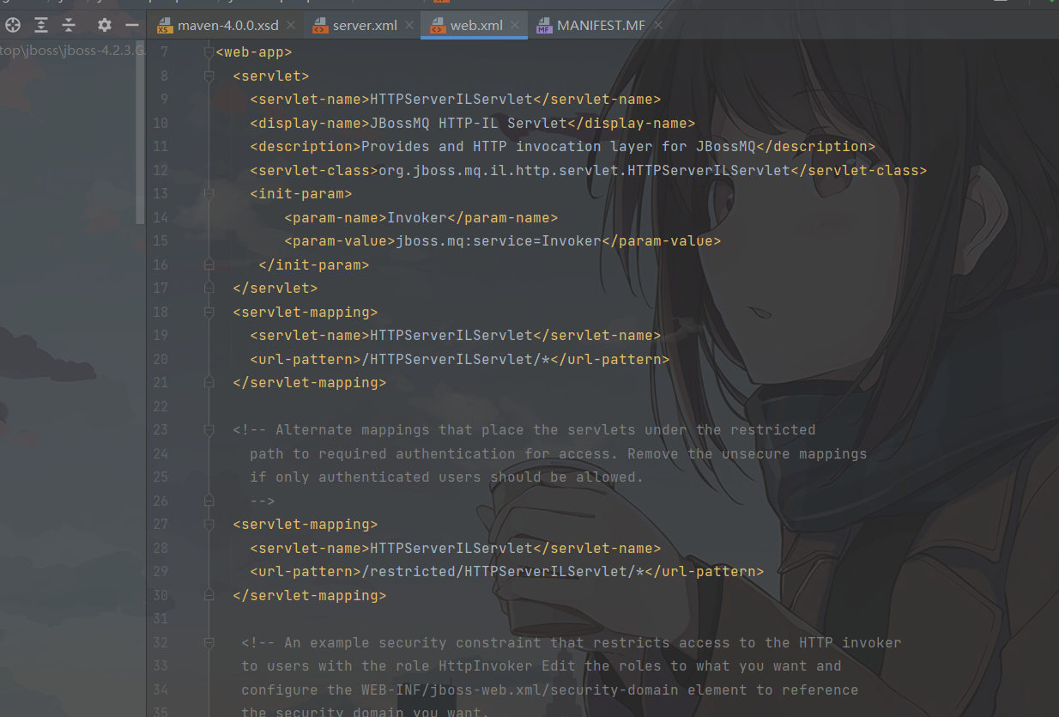
Task: Click the Collapse All icon in project toolbar
Action: coord(69,25)
